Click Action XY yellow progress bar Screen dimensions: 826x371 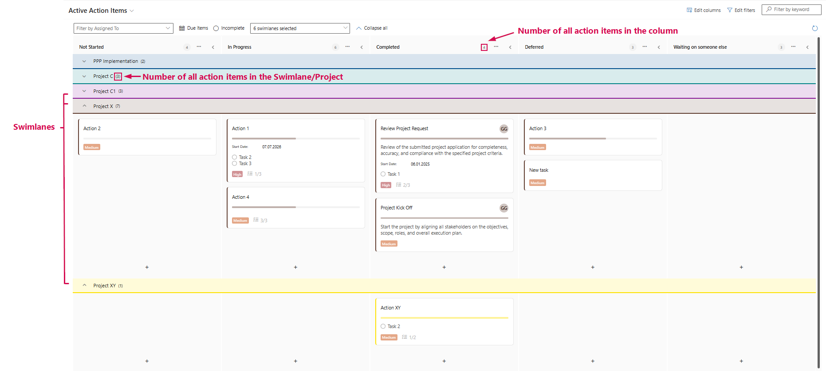coord(444,318)
